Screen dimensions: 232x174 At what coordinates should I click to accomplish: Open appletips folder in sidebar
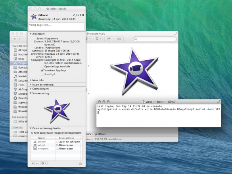20,102
